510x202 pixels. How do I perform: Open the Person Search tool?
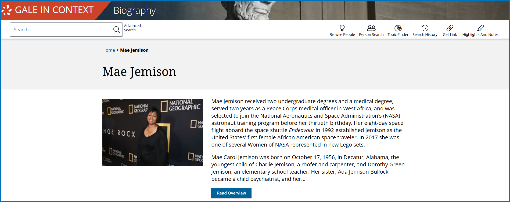pyautogui.click(x=371, y=31)
